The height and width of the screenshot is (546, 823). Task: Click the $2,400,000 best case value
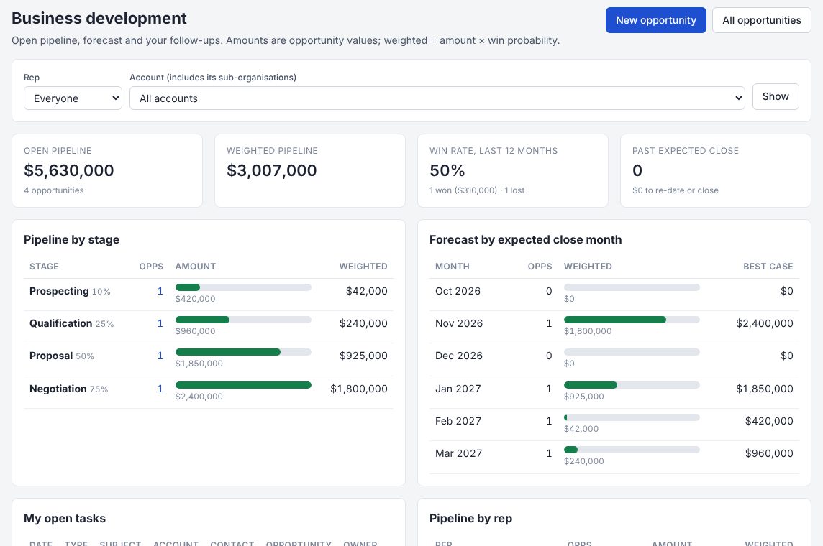(x=764, y=323)
